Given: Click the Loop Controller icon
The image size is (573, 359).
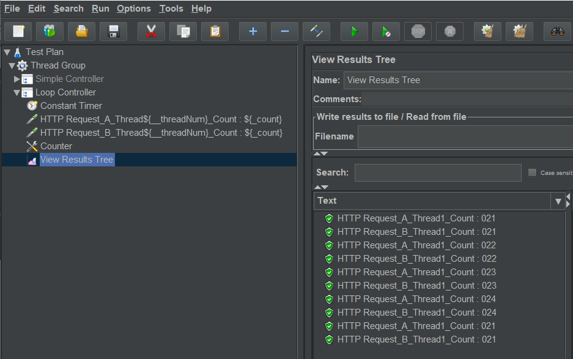Looking at the screenshot, I should click(x=27, y=93).
